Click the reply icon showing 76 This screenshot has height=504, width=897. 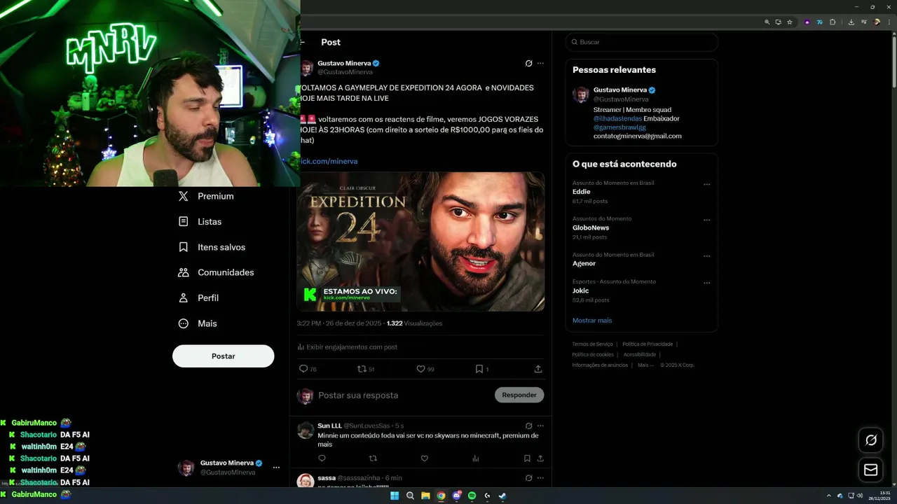[x=303, y=369]
